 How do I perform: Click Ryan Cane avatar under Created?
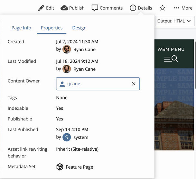(x=67, y=49)
